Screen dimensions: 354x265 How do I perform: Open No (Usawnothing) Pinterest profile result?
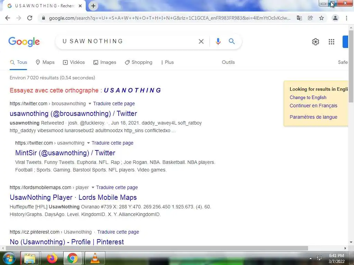pos(67,242)
